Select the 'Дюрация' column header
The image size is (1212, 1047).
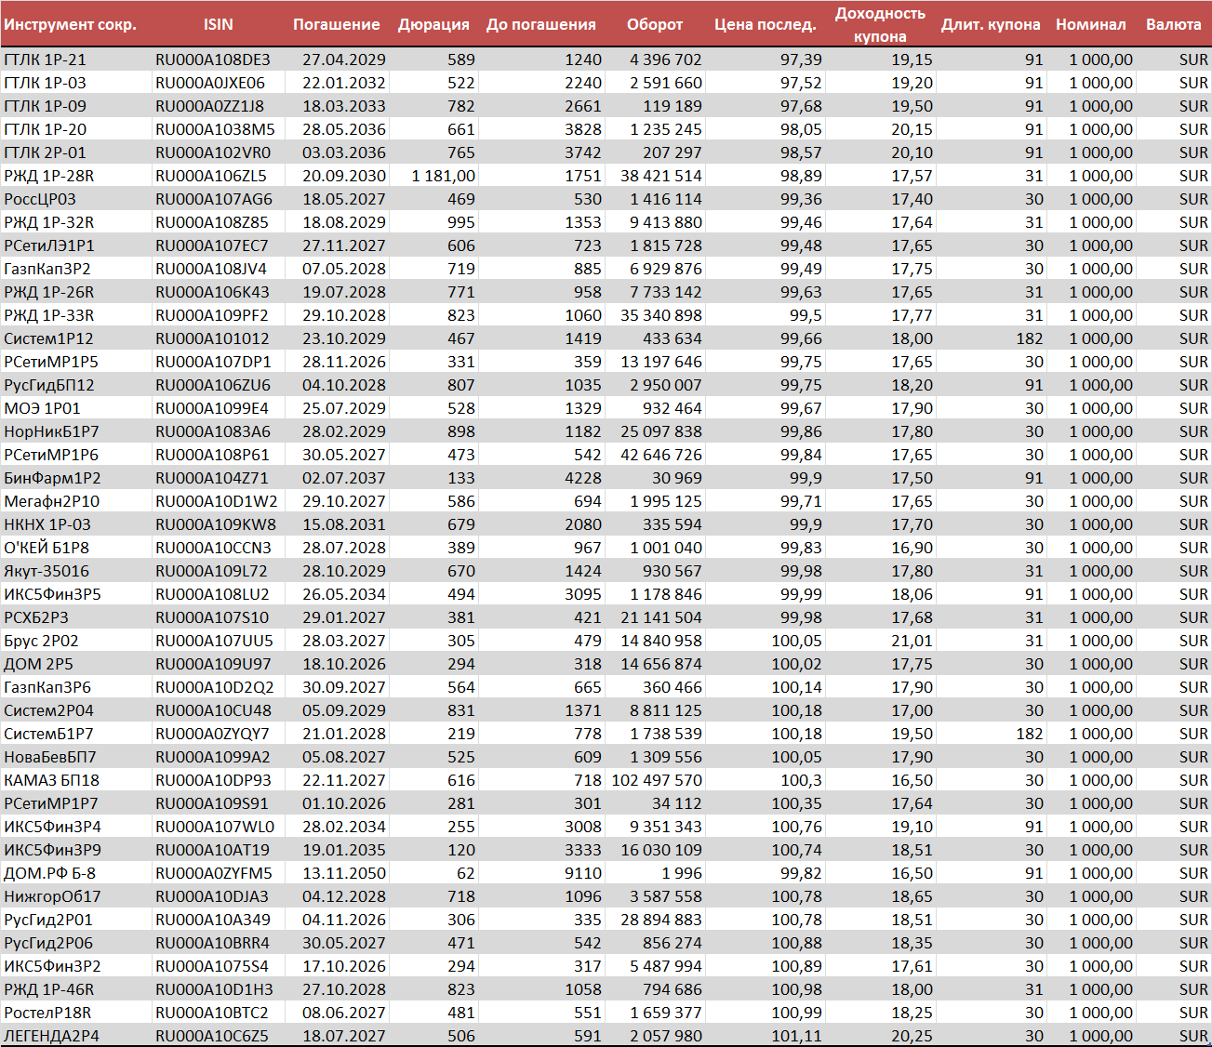pos(433,24)
